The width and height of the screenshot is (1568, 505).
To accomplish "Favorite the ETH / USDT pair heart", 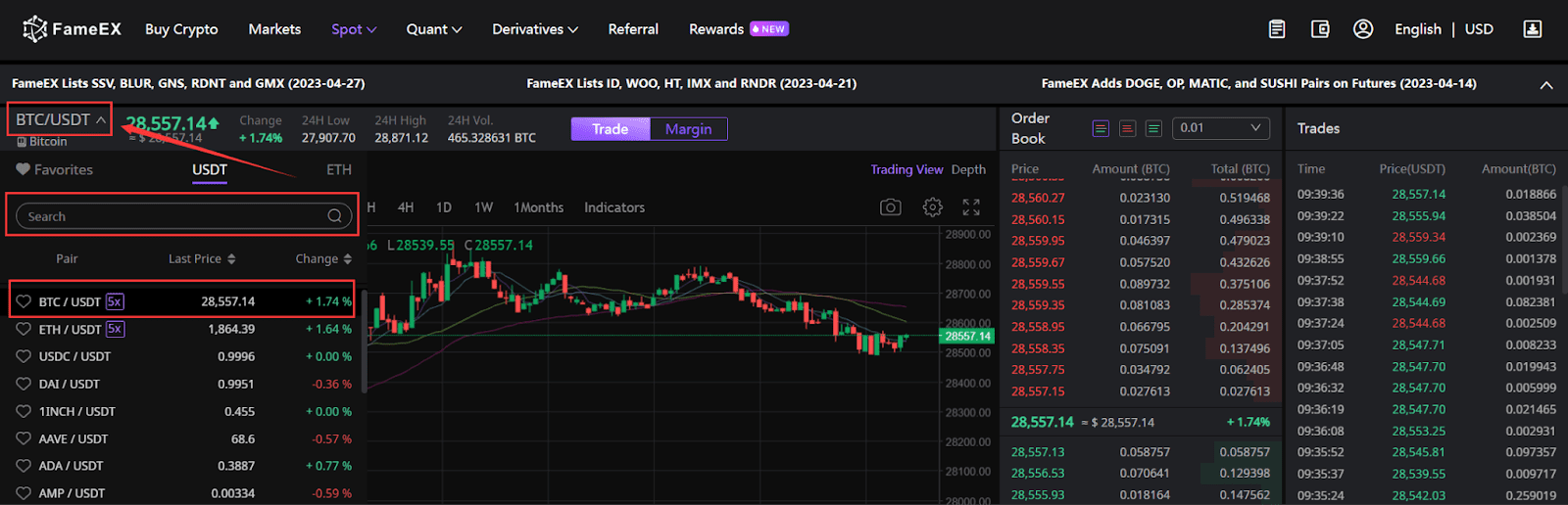I will coord(24,329).
